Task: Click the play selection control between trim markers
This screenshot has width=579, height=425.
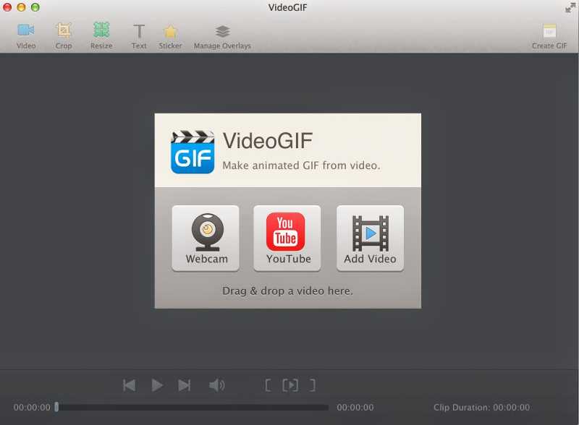Action: coord(291,385)
